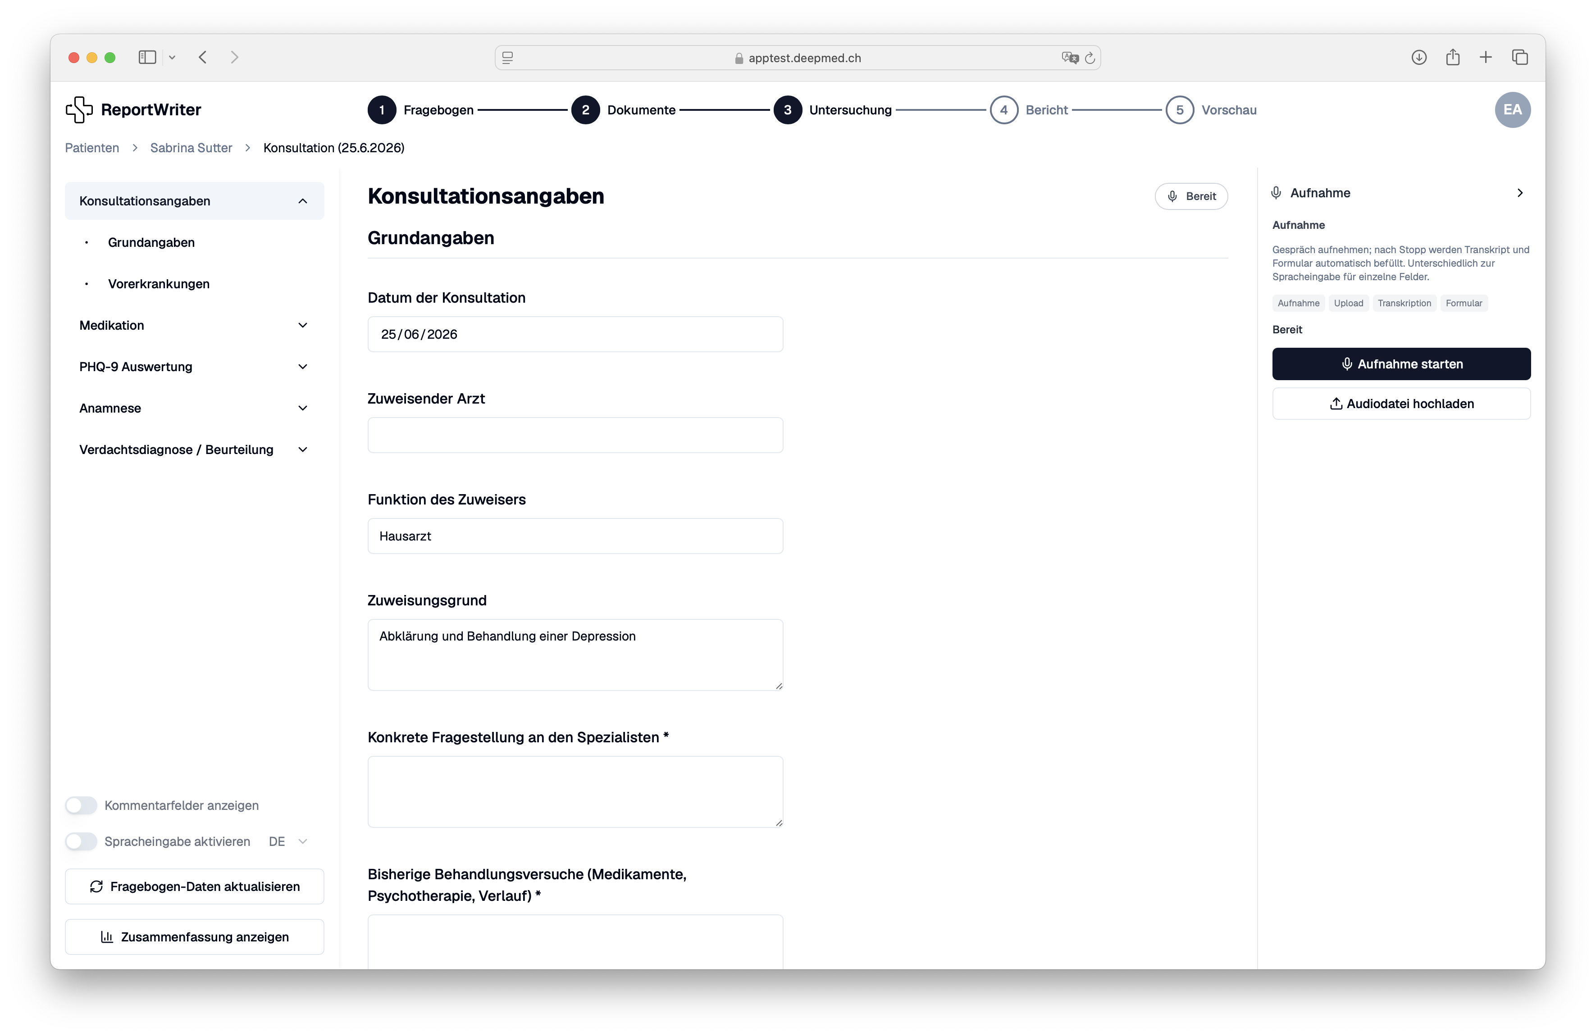Click Zuweisender Arzt input field
Viewport: 1596px width, 1036px height.
point(575,435)
